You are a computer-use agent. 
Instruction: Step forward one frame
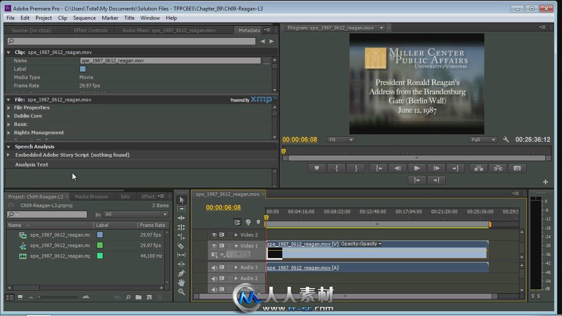[436, 168]
